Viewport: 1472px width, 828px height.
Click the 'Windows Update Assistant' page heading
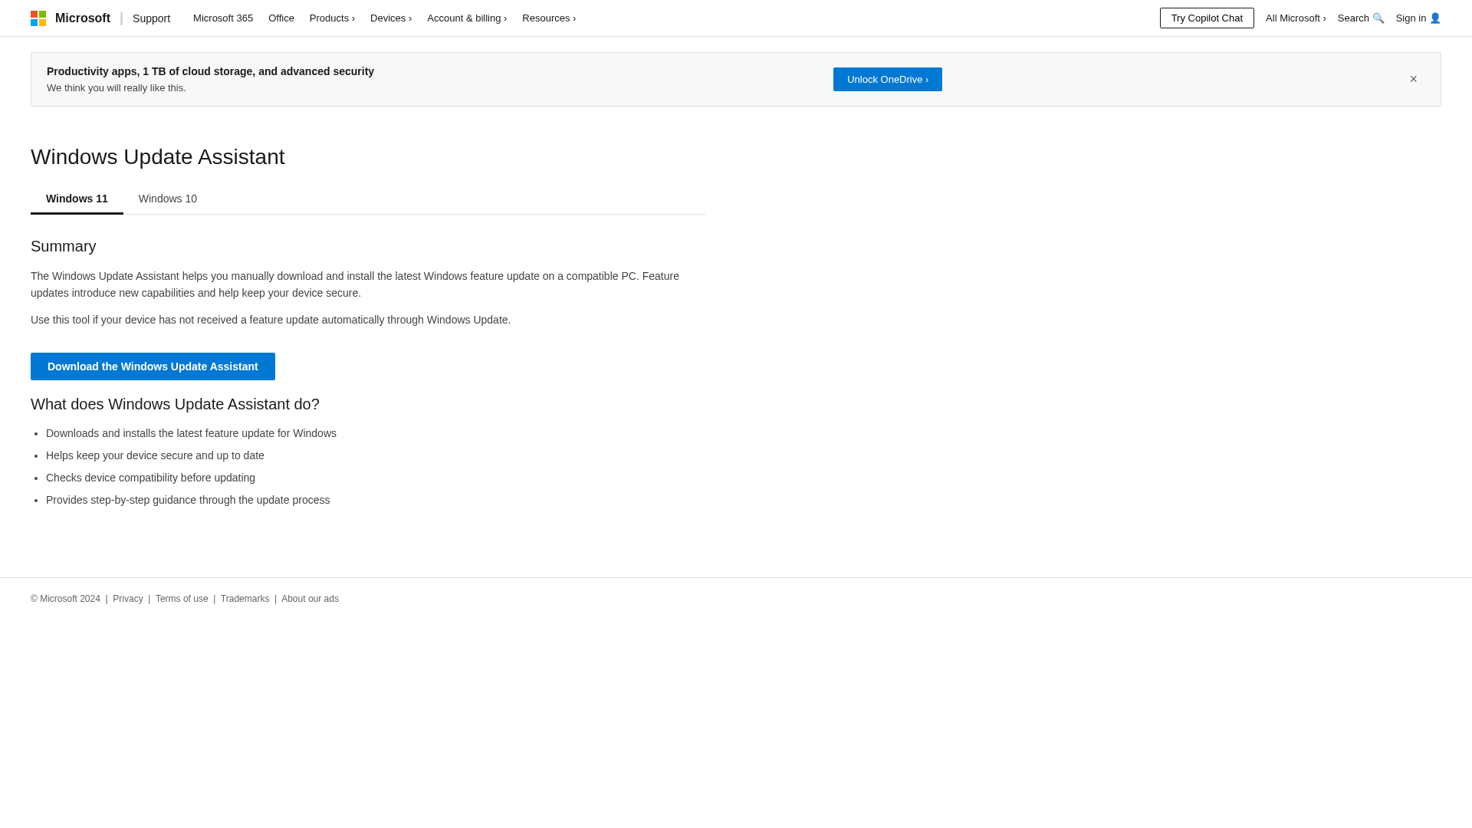[158, 157]
